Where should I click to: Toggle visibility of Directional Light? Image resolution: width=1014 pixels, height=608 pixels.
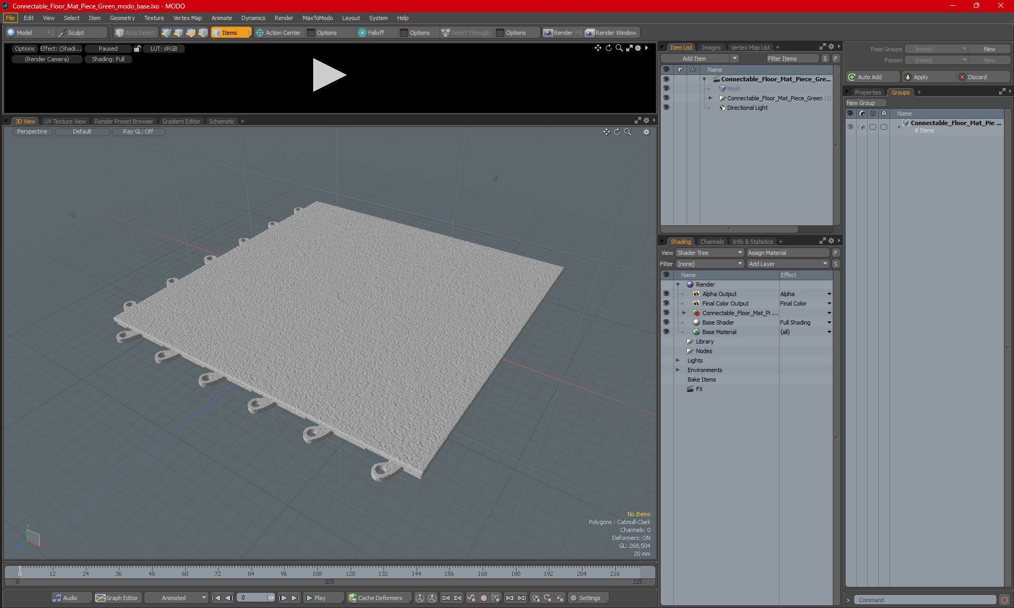click(x=666, y=107)
